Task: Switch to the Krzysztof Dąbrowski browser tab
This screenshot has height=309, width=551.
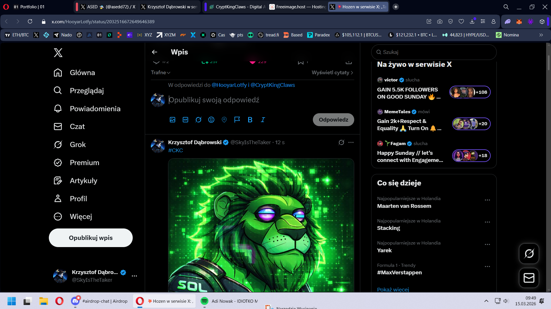Action: (x=169, y=7)
